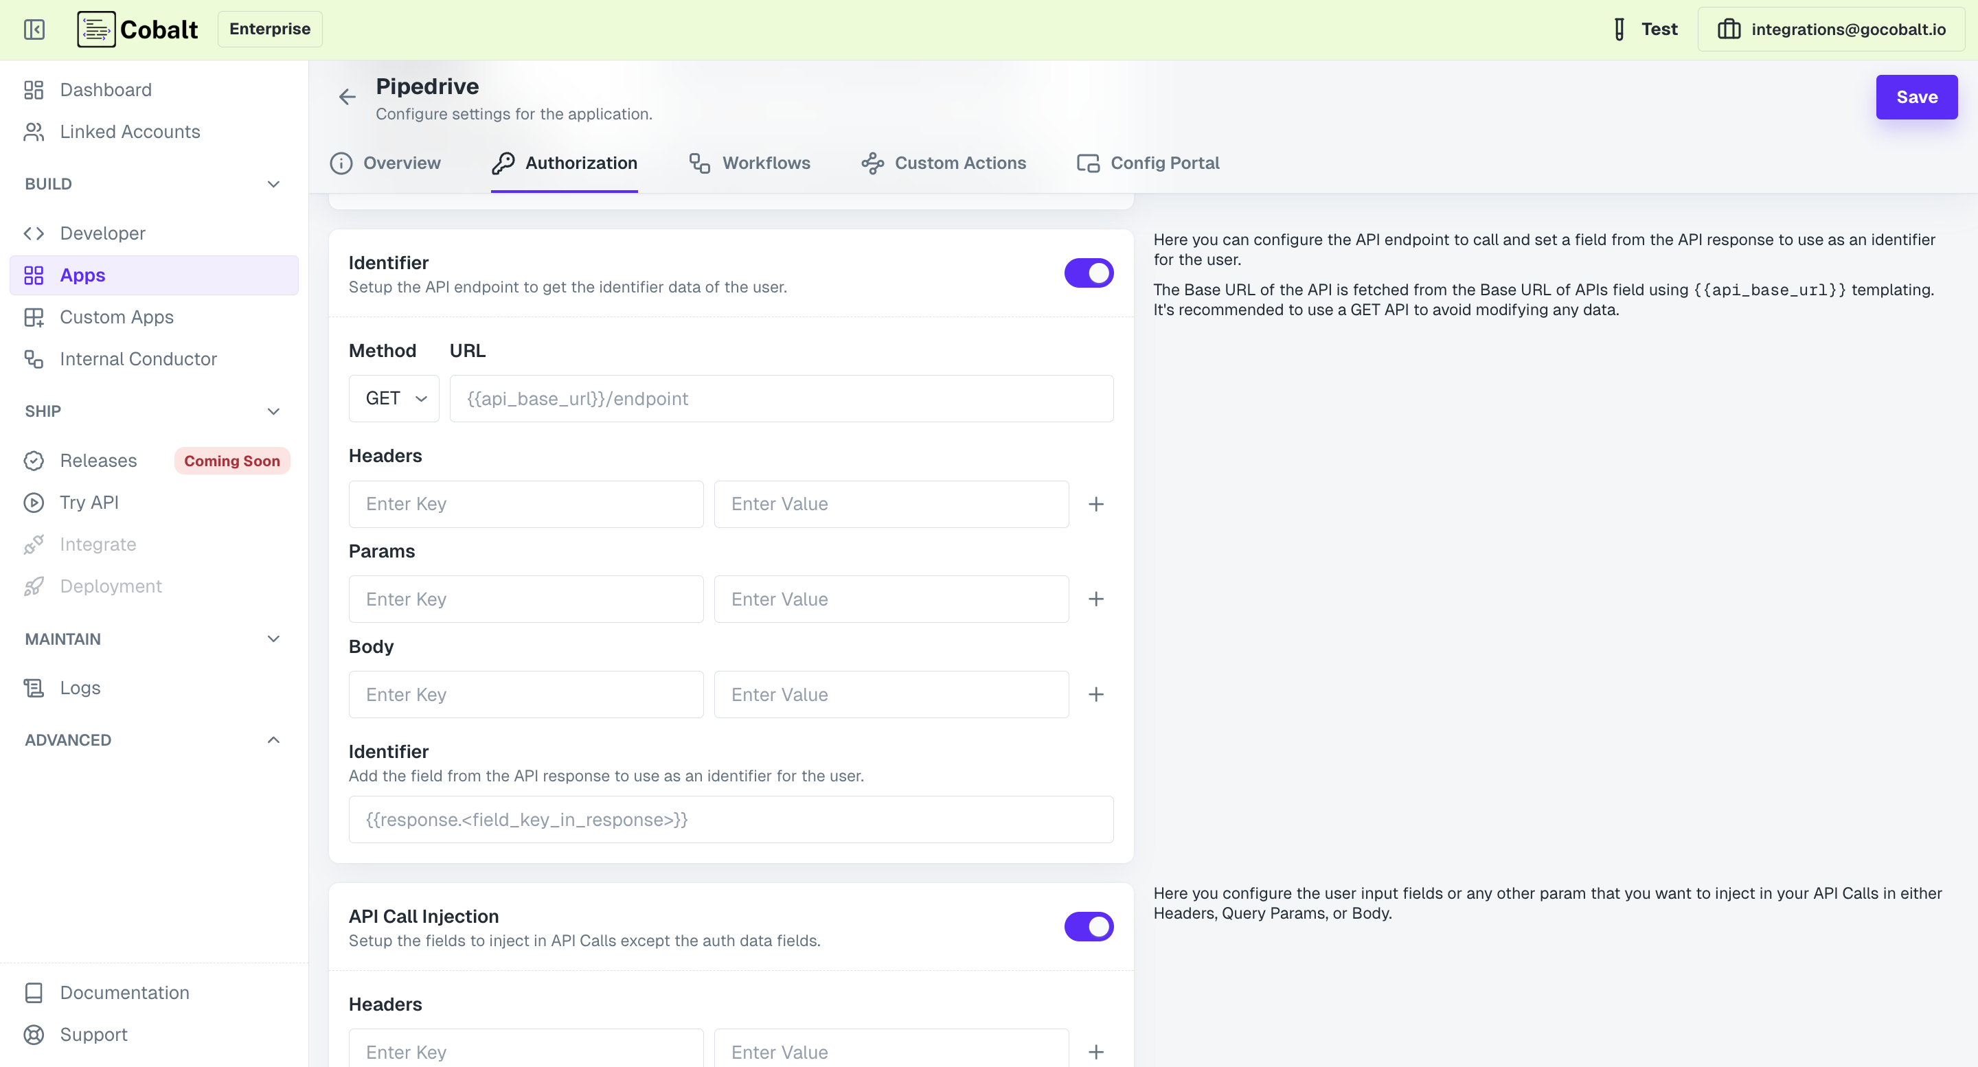This screenshot has width=1978, height=1067.
Task: Click the back arrow next to Pipedrive
Action: [x=347, y=96]
